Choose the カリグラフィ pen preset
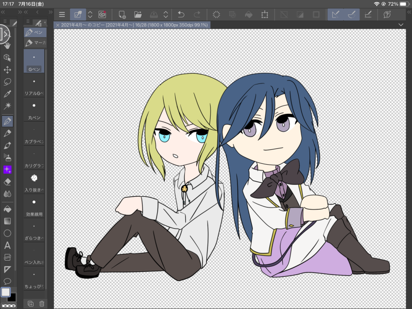 coord(34,158)
